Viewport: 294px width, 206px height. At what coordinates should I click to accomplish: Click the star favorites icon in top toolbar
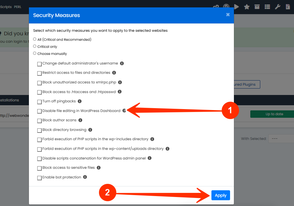(247, 7)
